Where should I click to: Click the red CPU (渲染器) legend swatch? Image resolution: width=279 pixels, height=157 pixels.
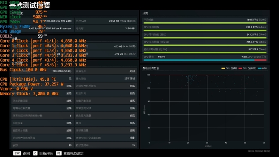pyautogui.click(x=240, y=68)
